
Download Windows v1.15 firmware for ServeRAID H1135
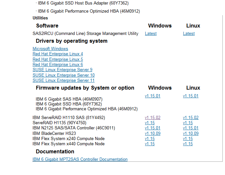click(x=150, y=123)
